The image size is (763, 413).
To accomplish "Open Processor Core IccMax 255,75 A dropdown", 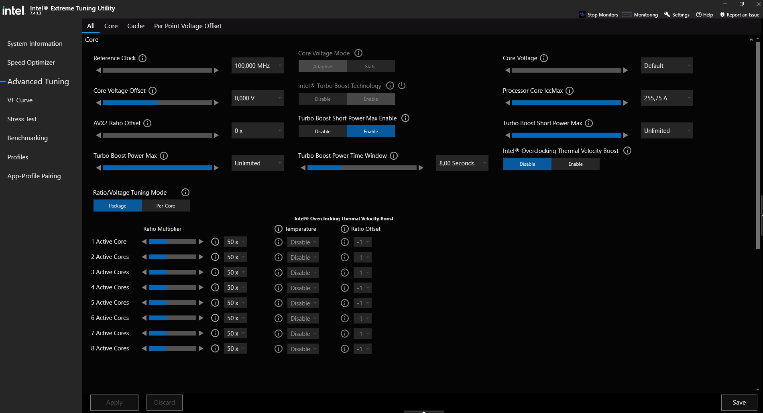I will pos(667,98).
